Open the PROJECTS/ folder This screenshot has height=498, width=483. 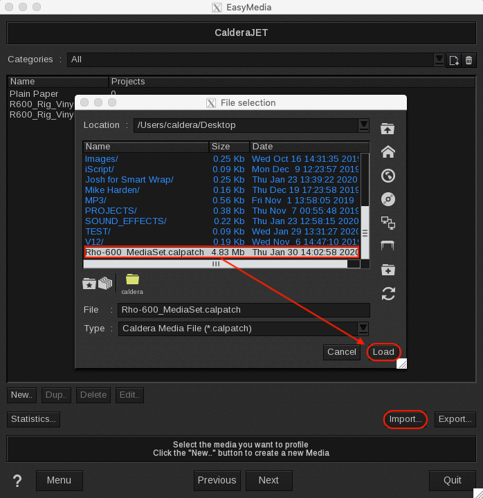[x=221, y=211]
